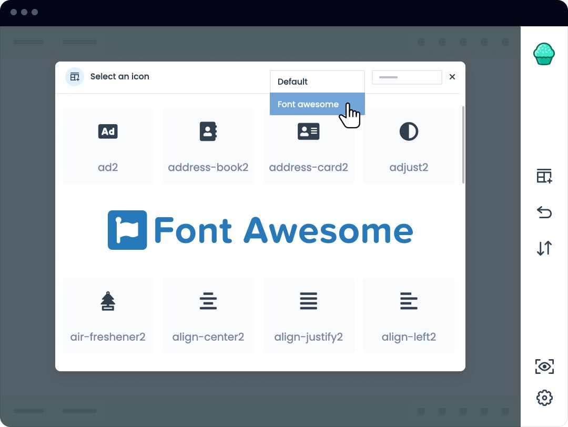568x427 pixels.
Task: Pick the address-card2 icon
Action: 309,146
